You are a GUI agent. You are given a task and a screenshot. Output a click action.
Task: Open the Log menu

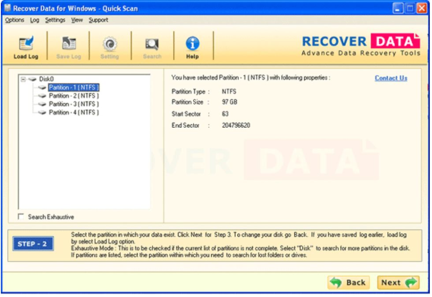35,20
